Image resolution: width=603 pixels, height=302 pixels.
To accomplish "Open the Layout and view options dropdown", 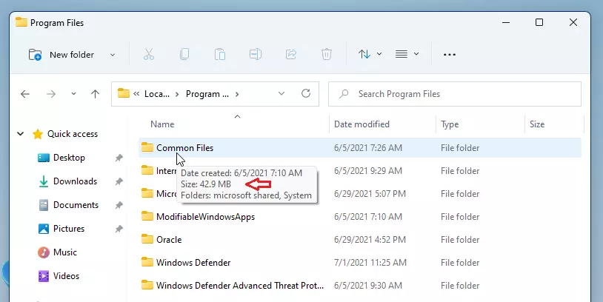I will click(407, 54).
